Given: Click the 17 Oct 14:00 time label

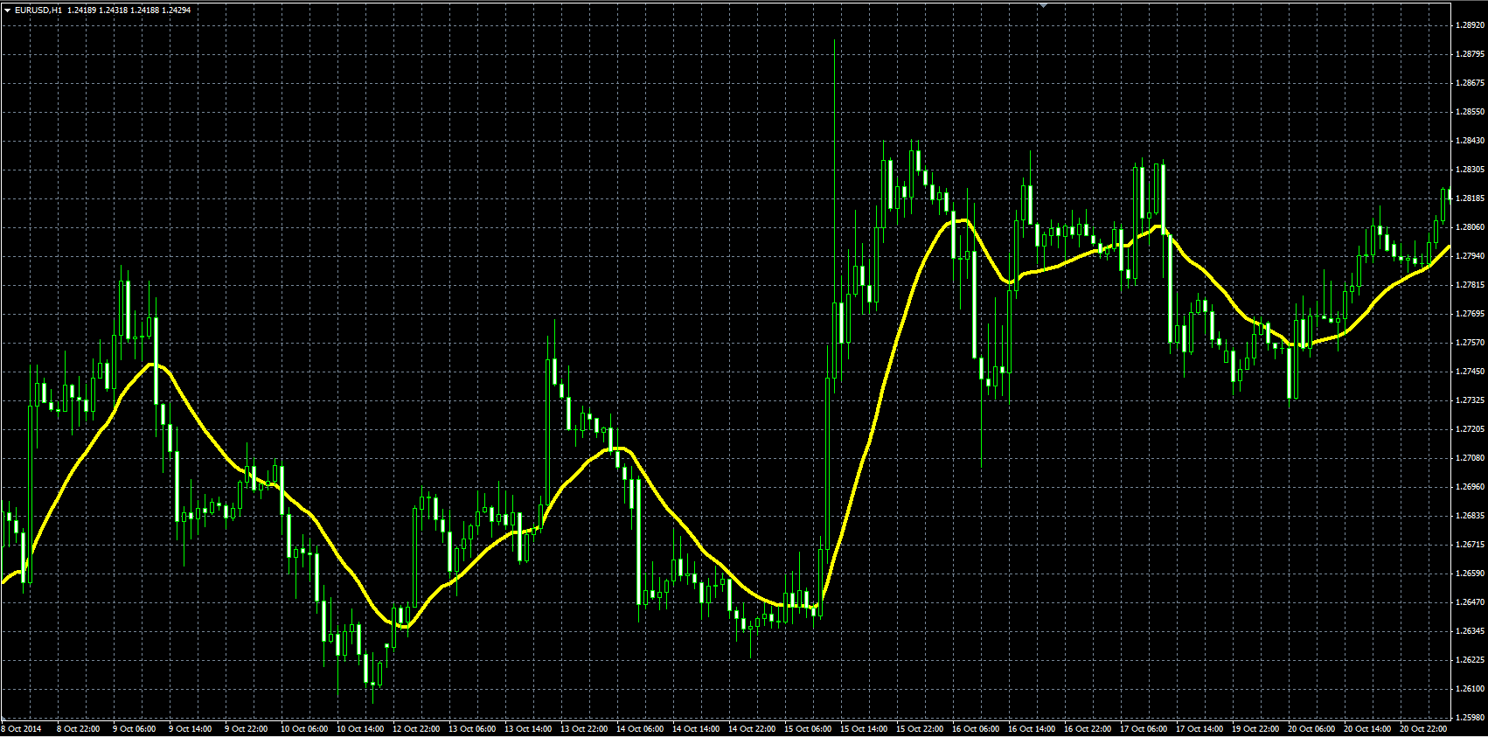Looking at the screenshot, I should (1199, 729).
